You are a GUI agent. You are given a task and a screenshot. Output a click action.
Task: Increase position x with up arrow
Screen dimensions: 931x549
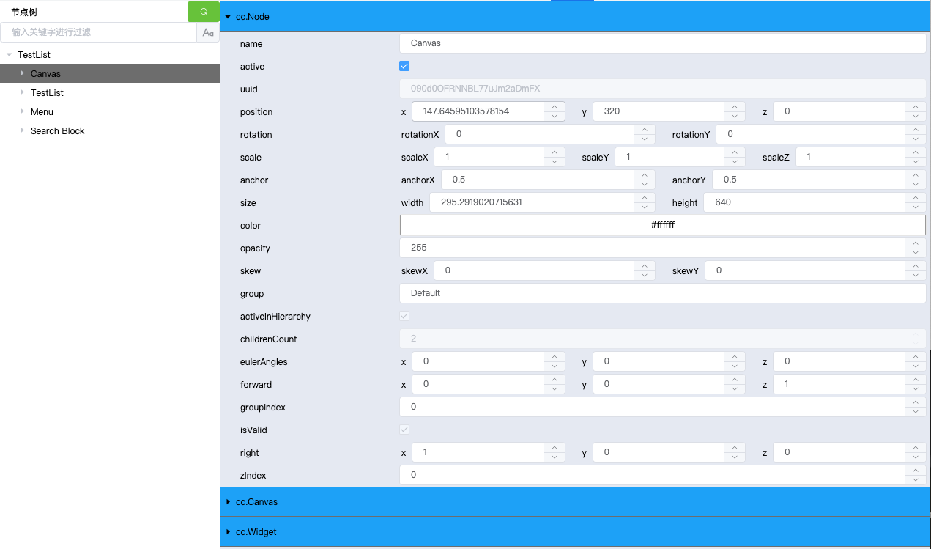click(554, 107)
